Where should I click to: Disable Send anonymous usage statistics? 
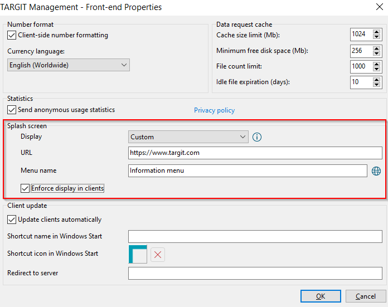pos(12,110)
